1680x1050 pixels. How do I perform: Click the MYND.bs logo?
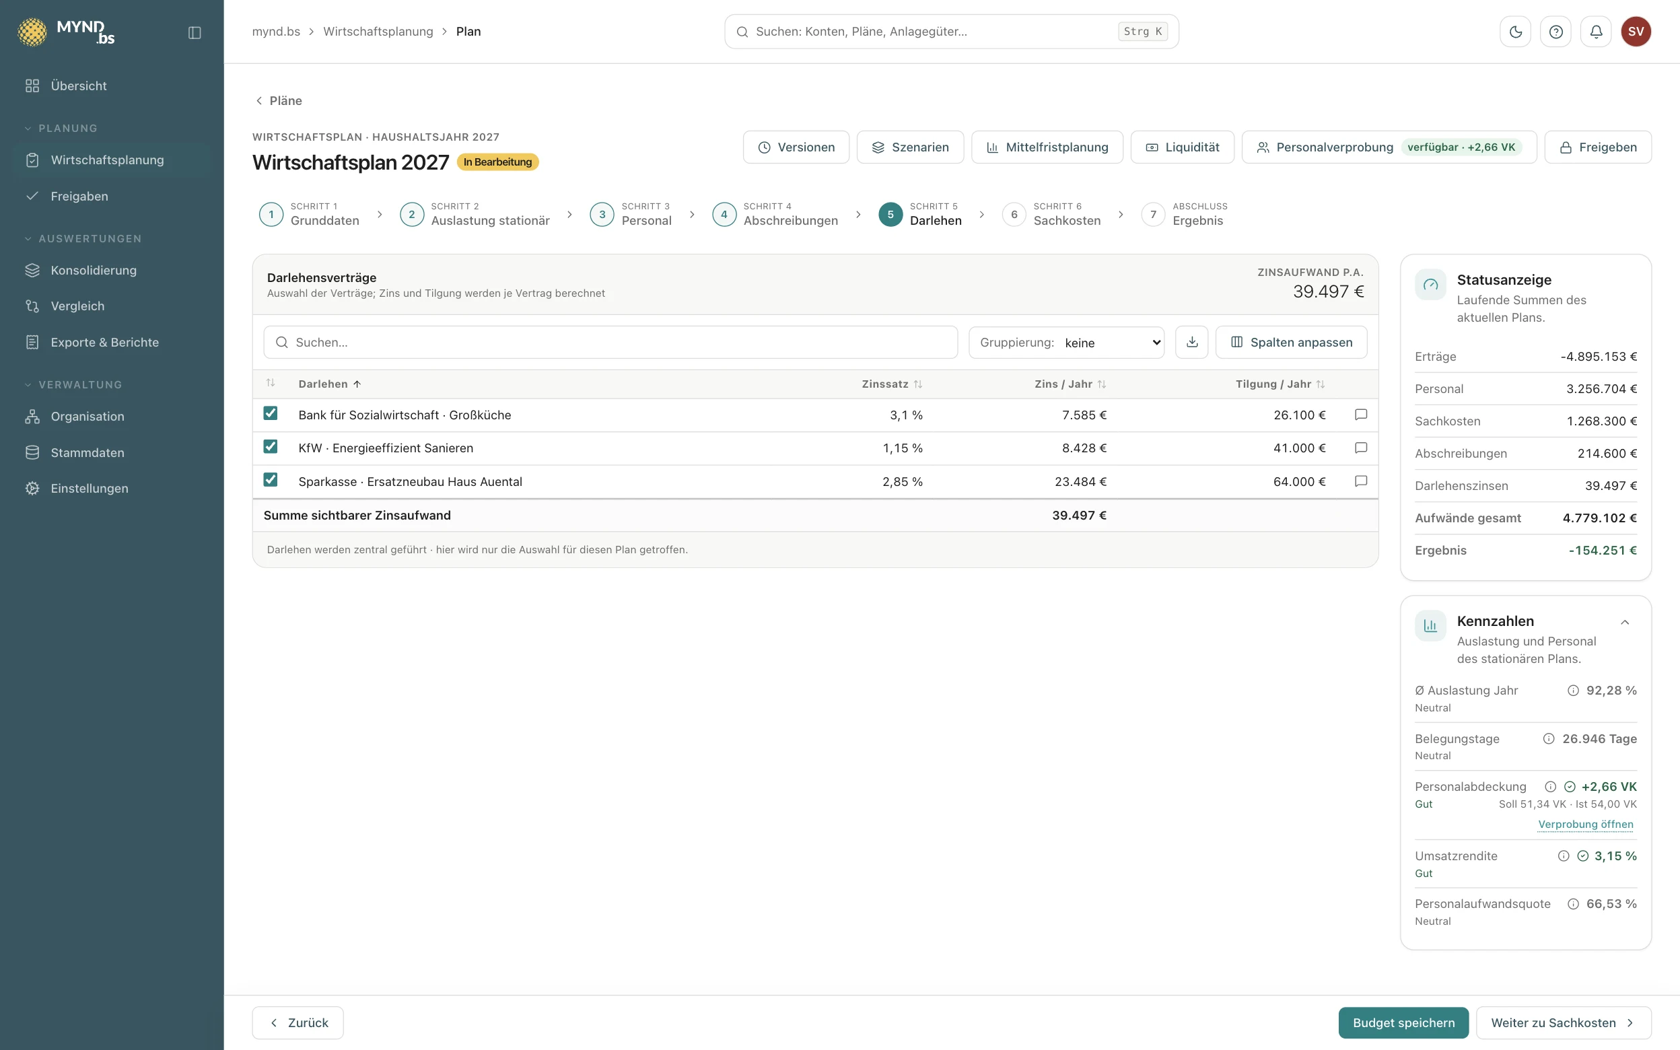pyautogui.click(x=66, y=31)
